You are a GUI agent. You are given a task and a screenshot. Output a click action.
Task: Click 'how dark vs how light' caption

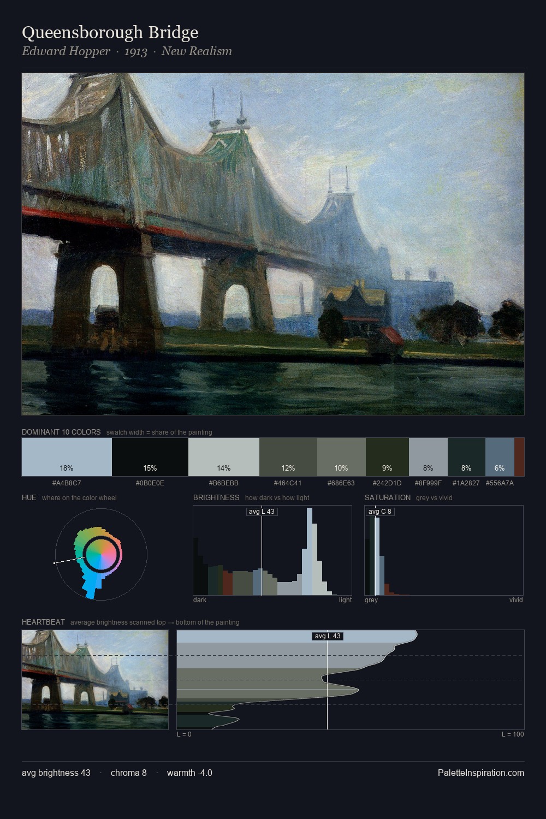tap(277, 497)
